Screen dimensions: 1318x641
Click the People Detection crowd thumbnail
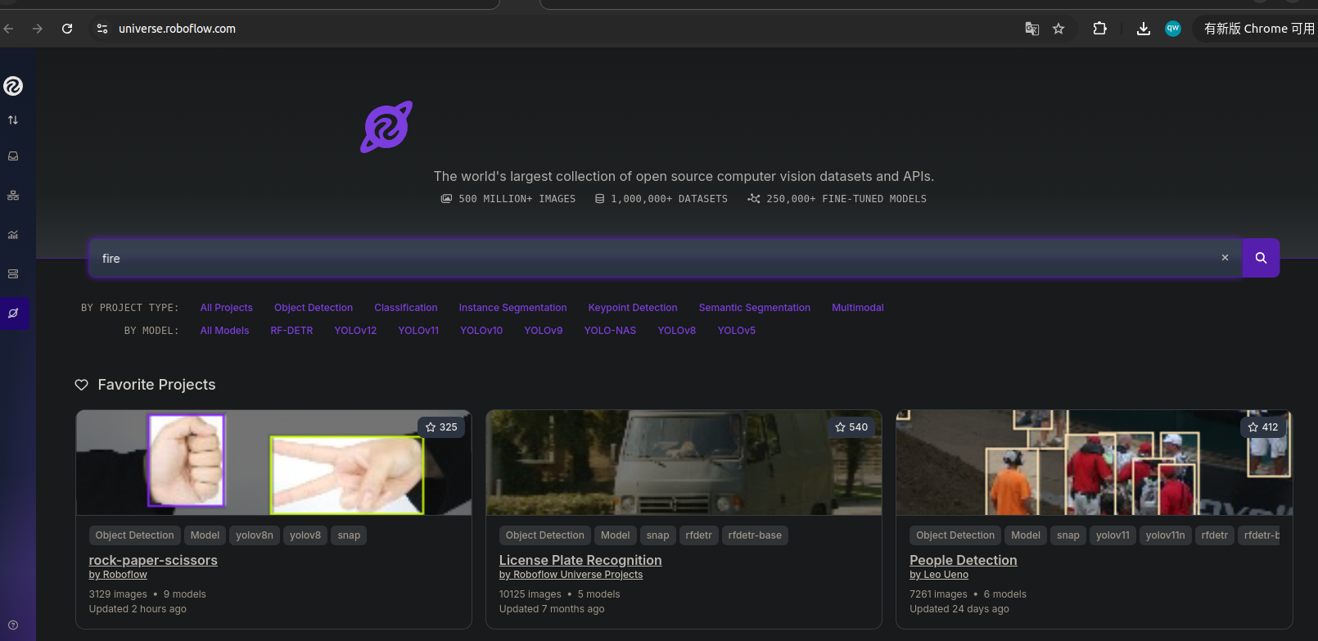coord(1095,463)
